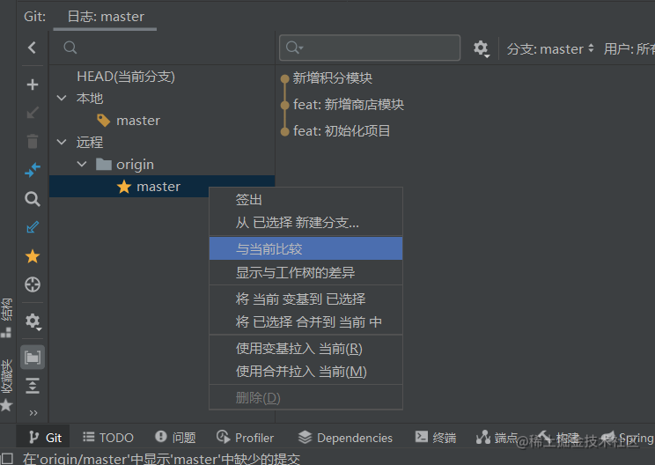Collapse the 远程 branches node
655x465 pixels.
coord(62,142)
